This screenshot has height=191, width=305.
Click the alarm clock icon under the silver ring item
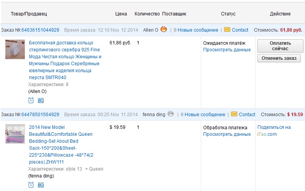pyautogui.click(x=31, y=100)
